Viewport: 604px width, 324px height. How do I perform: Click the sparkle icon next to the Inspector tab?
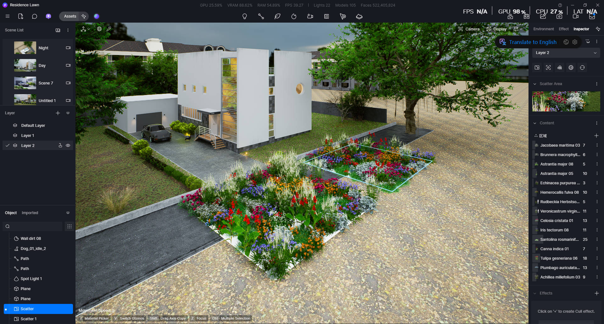tap(598, 29)
